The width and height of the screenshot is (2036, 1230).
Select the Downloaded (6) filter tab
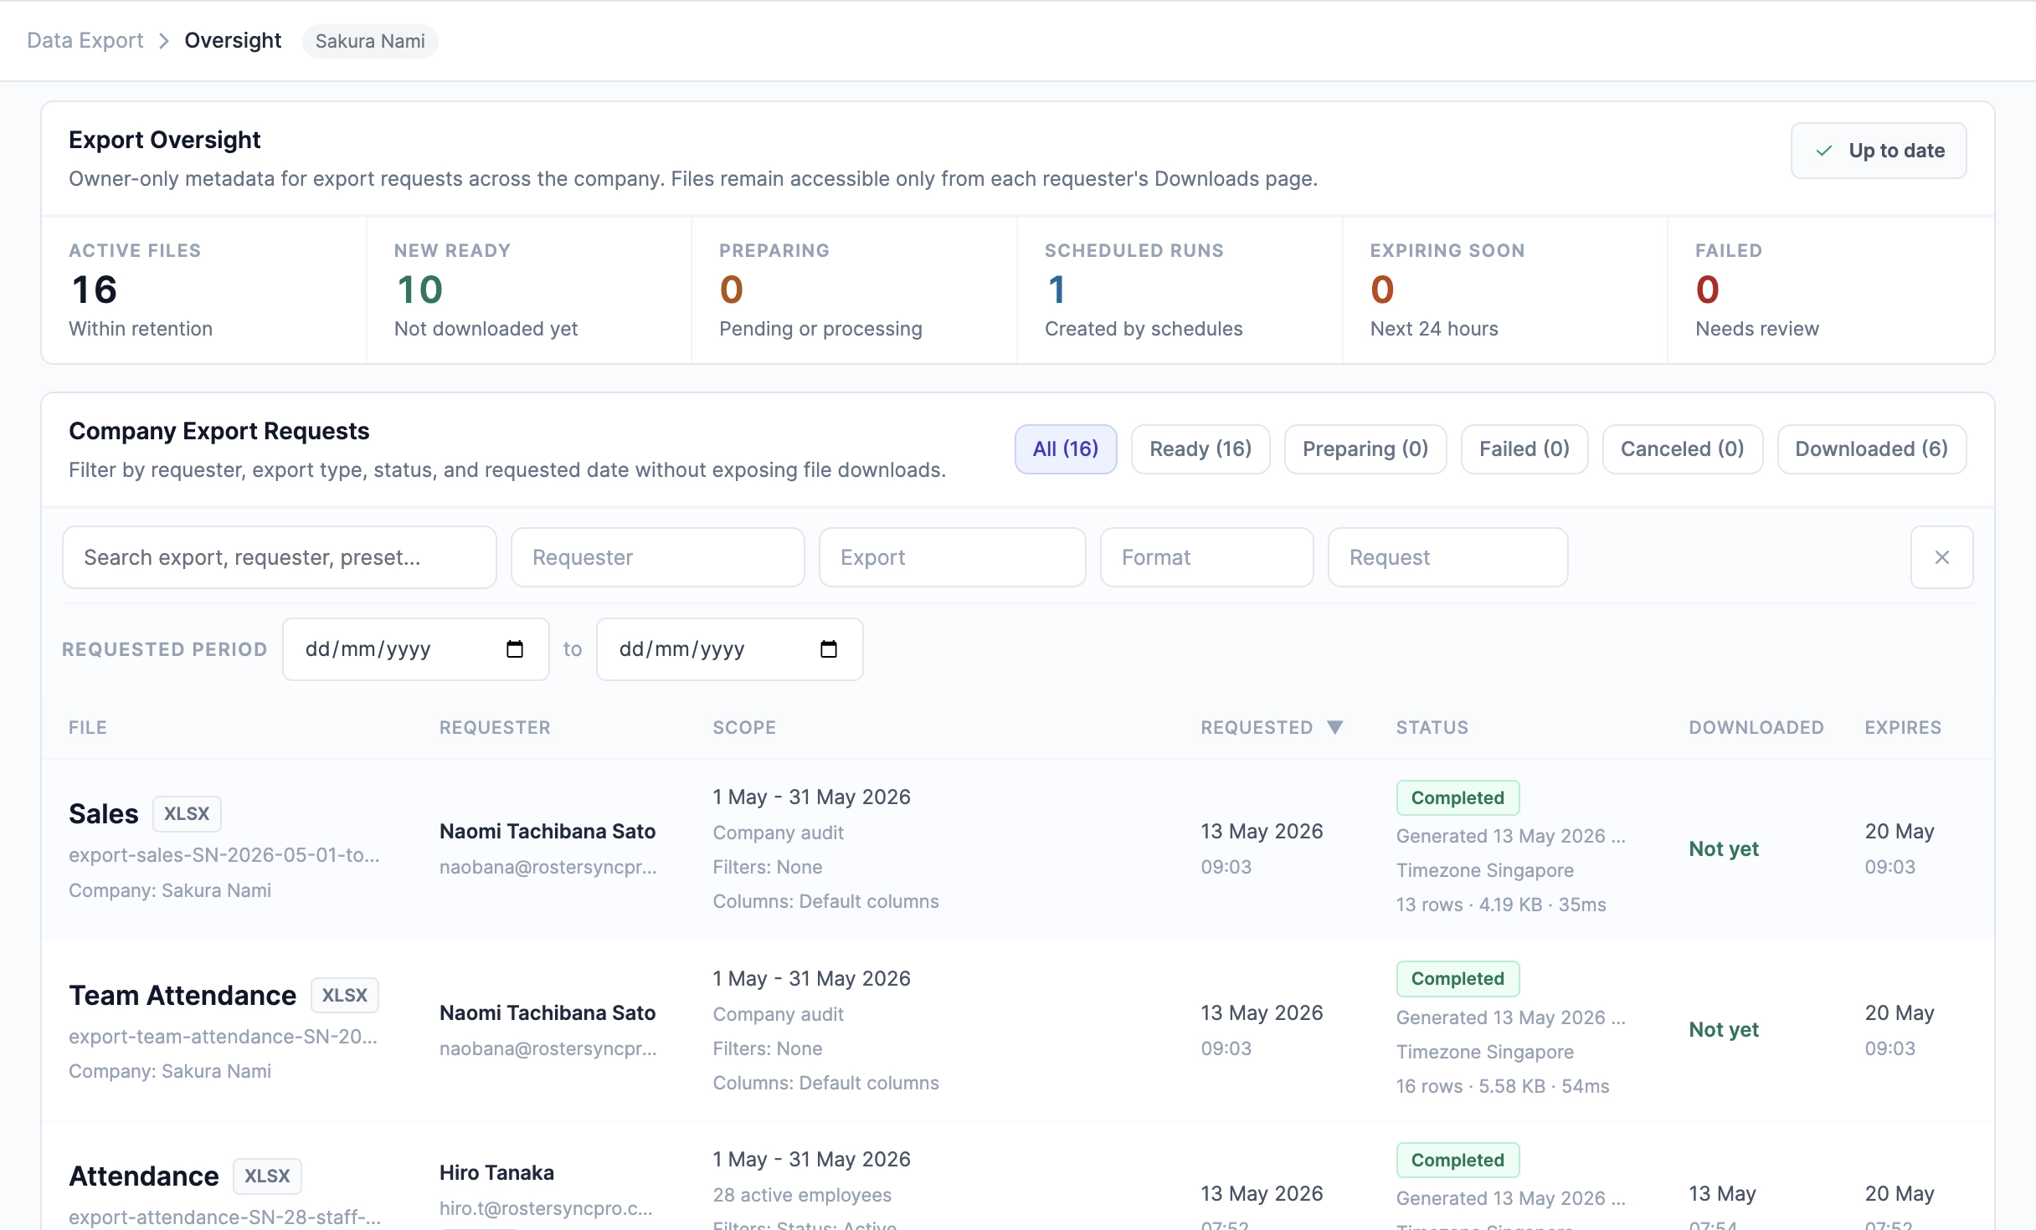coord(1872,449)
